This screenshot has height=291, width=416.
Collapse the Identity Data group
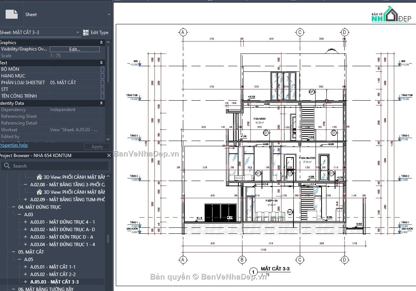tap(101, 103)
